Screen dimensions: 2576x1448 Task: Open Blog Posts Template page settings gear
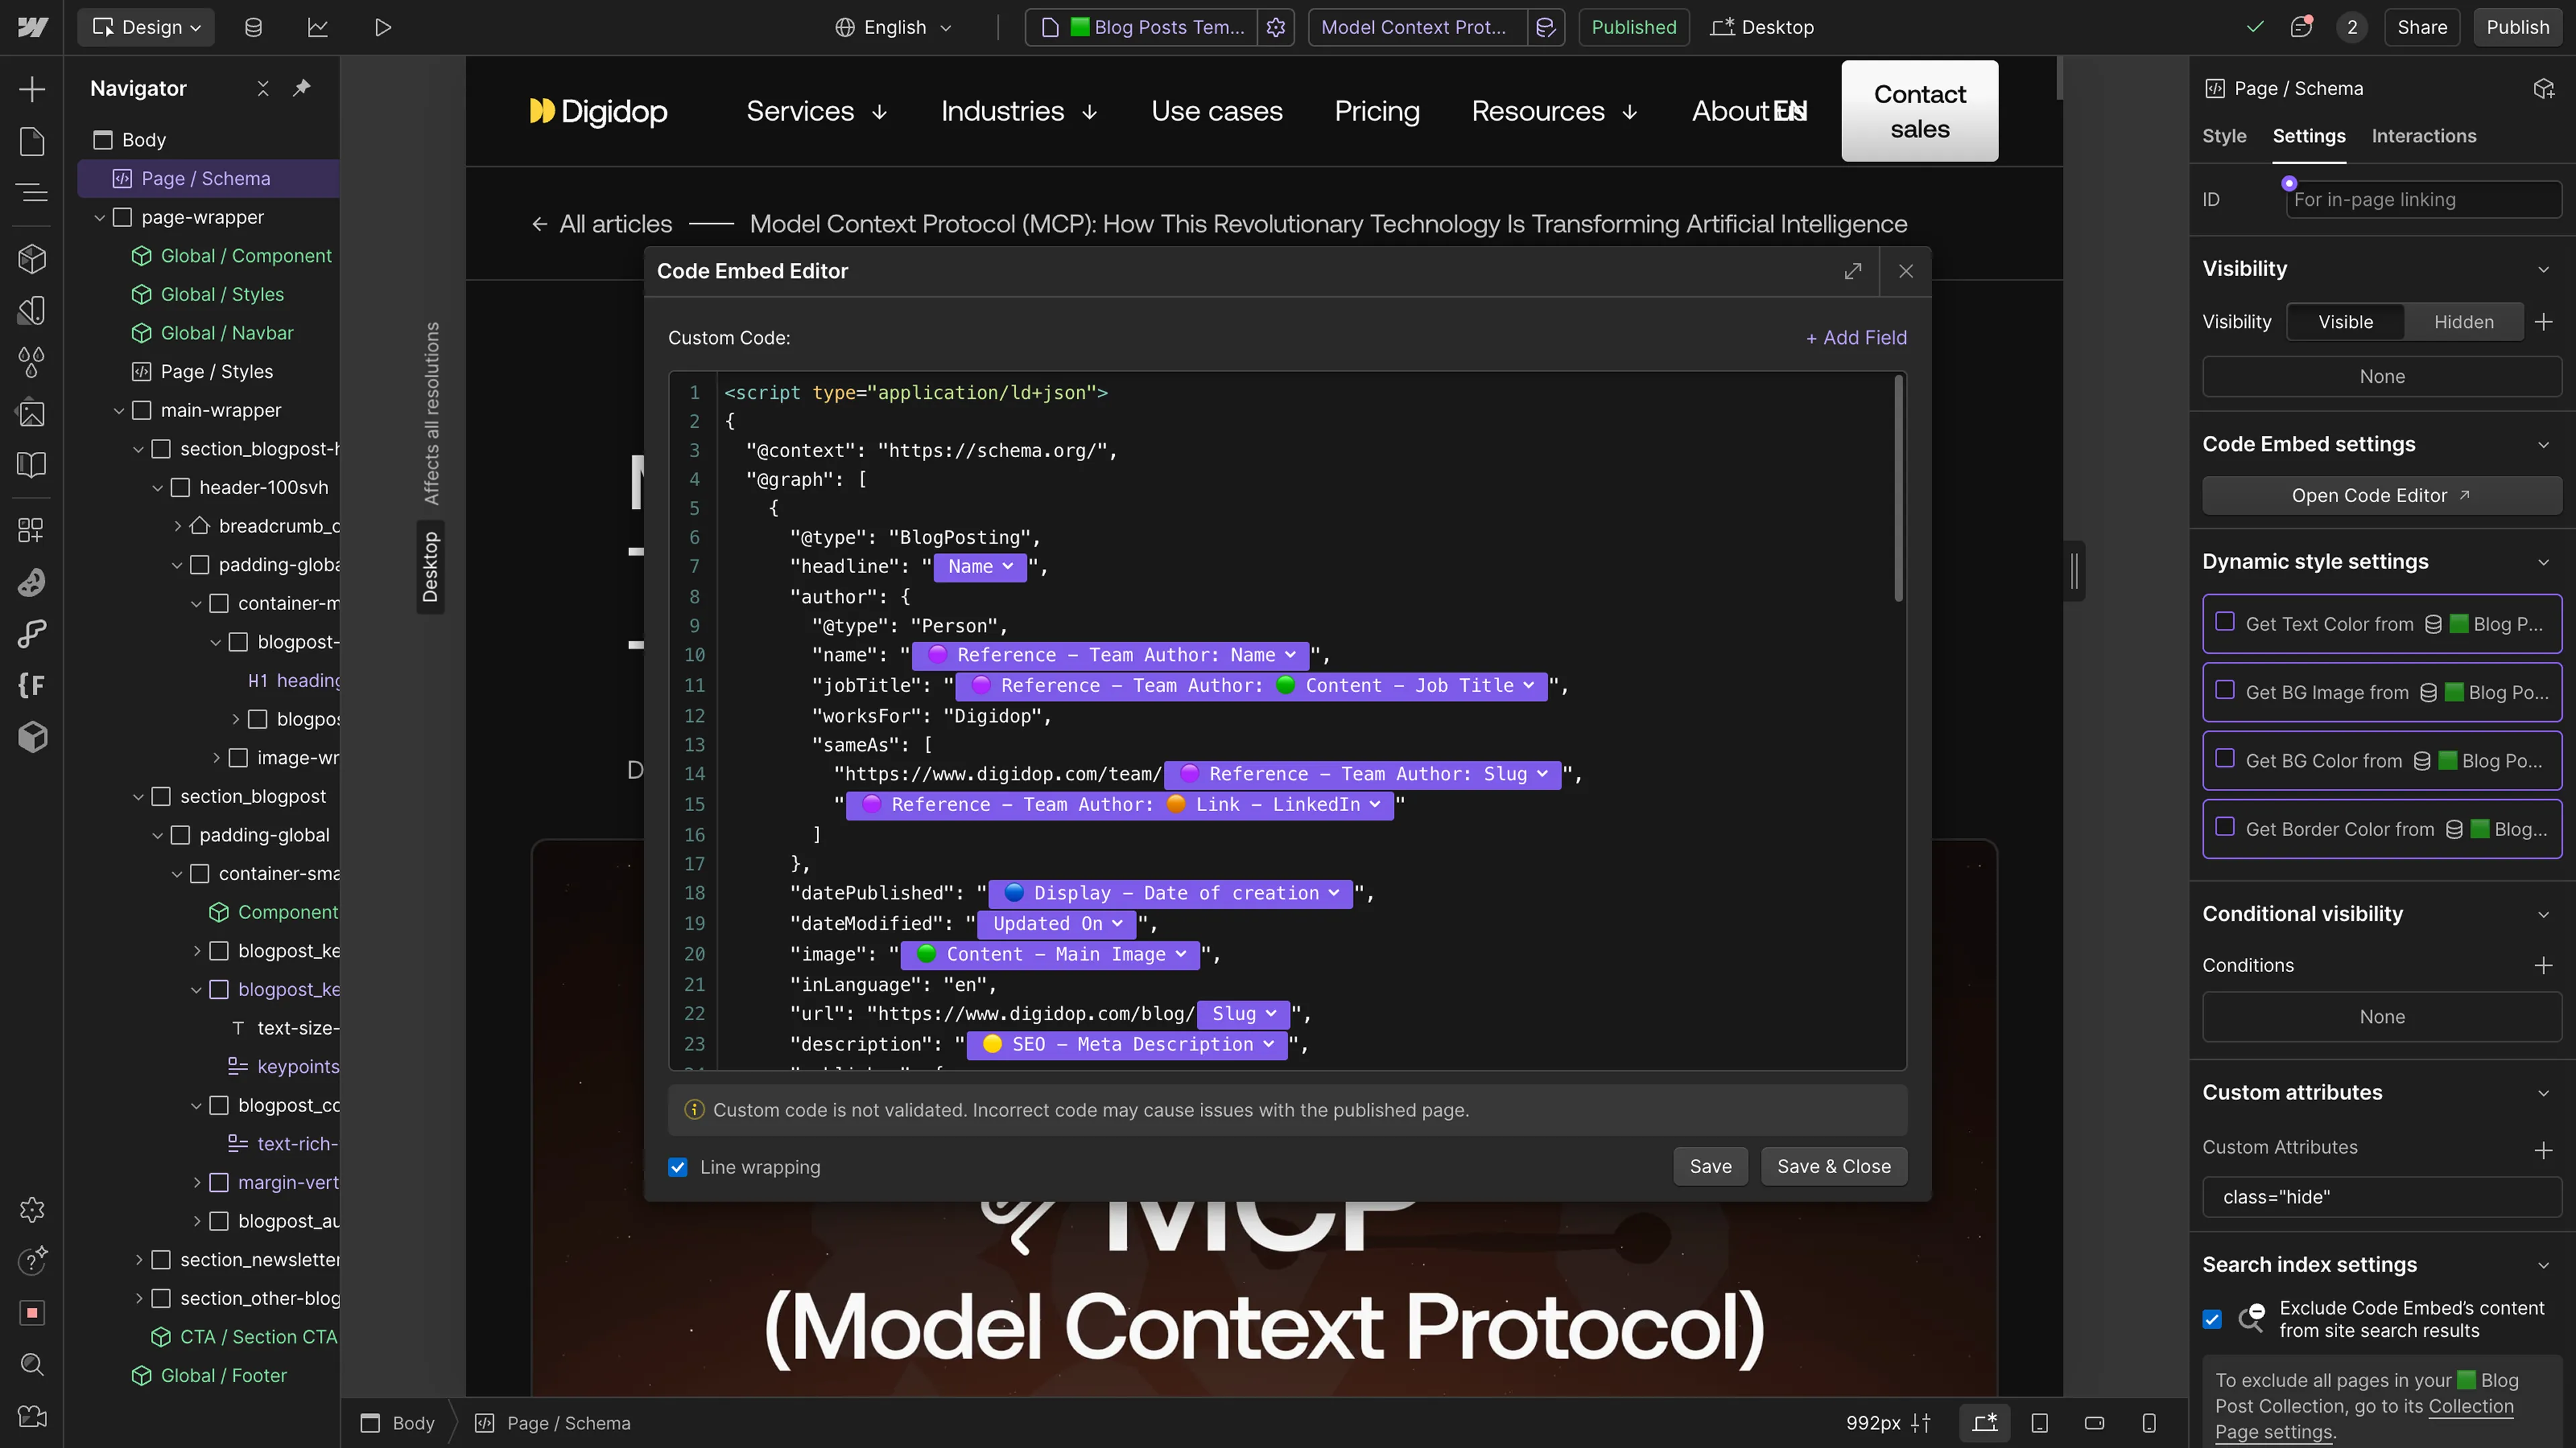1276,27
